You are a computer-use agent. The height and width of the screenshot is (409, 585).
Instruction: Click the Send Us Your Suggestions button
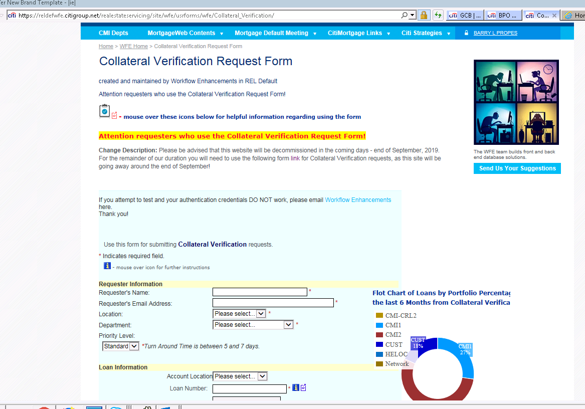tap(517, 168)
